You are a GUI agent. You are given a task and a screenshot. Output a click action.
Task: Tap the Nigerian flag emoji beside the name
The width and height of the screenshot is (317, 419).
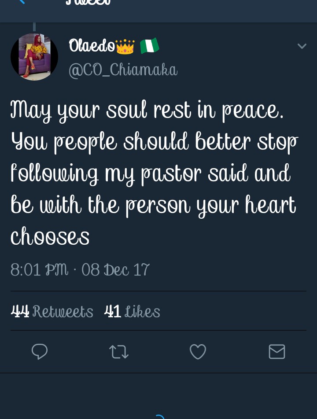149,46
